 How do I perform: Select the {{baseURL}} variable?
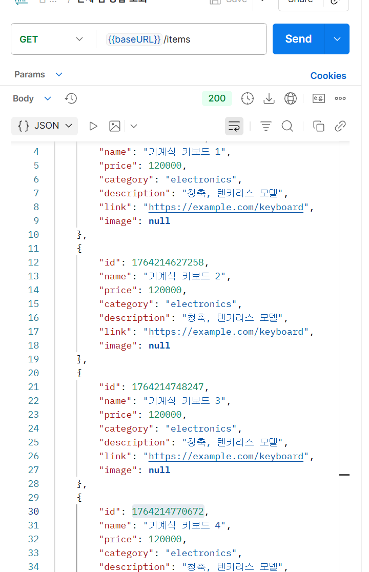(134, 39)
